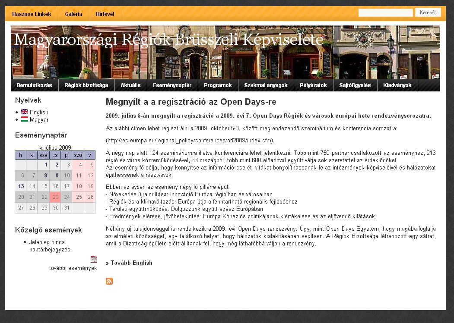The image size is (454, 323).
Task: Open the Régiók bizottsága navigation tab
Action: tap(86, 85)
